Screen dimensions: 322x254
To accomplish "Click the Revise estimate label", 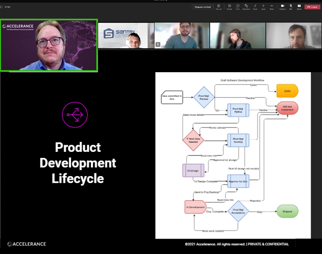I will click(218, 128).
